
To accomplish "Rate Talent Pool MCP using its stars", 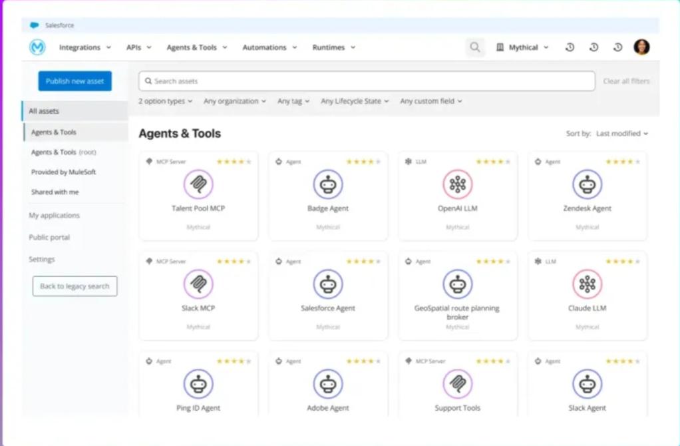I will coord(234,162).
